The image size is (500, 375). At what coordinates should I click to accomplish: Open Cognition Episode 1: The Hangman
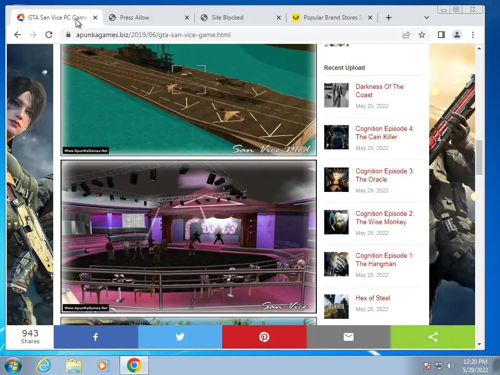385,260
